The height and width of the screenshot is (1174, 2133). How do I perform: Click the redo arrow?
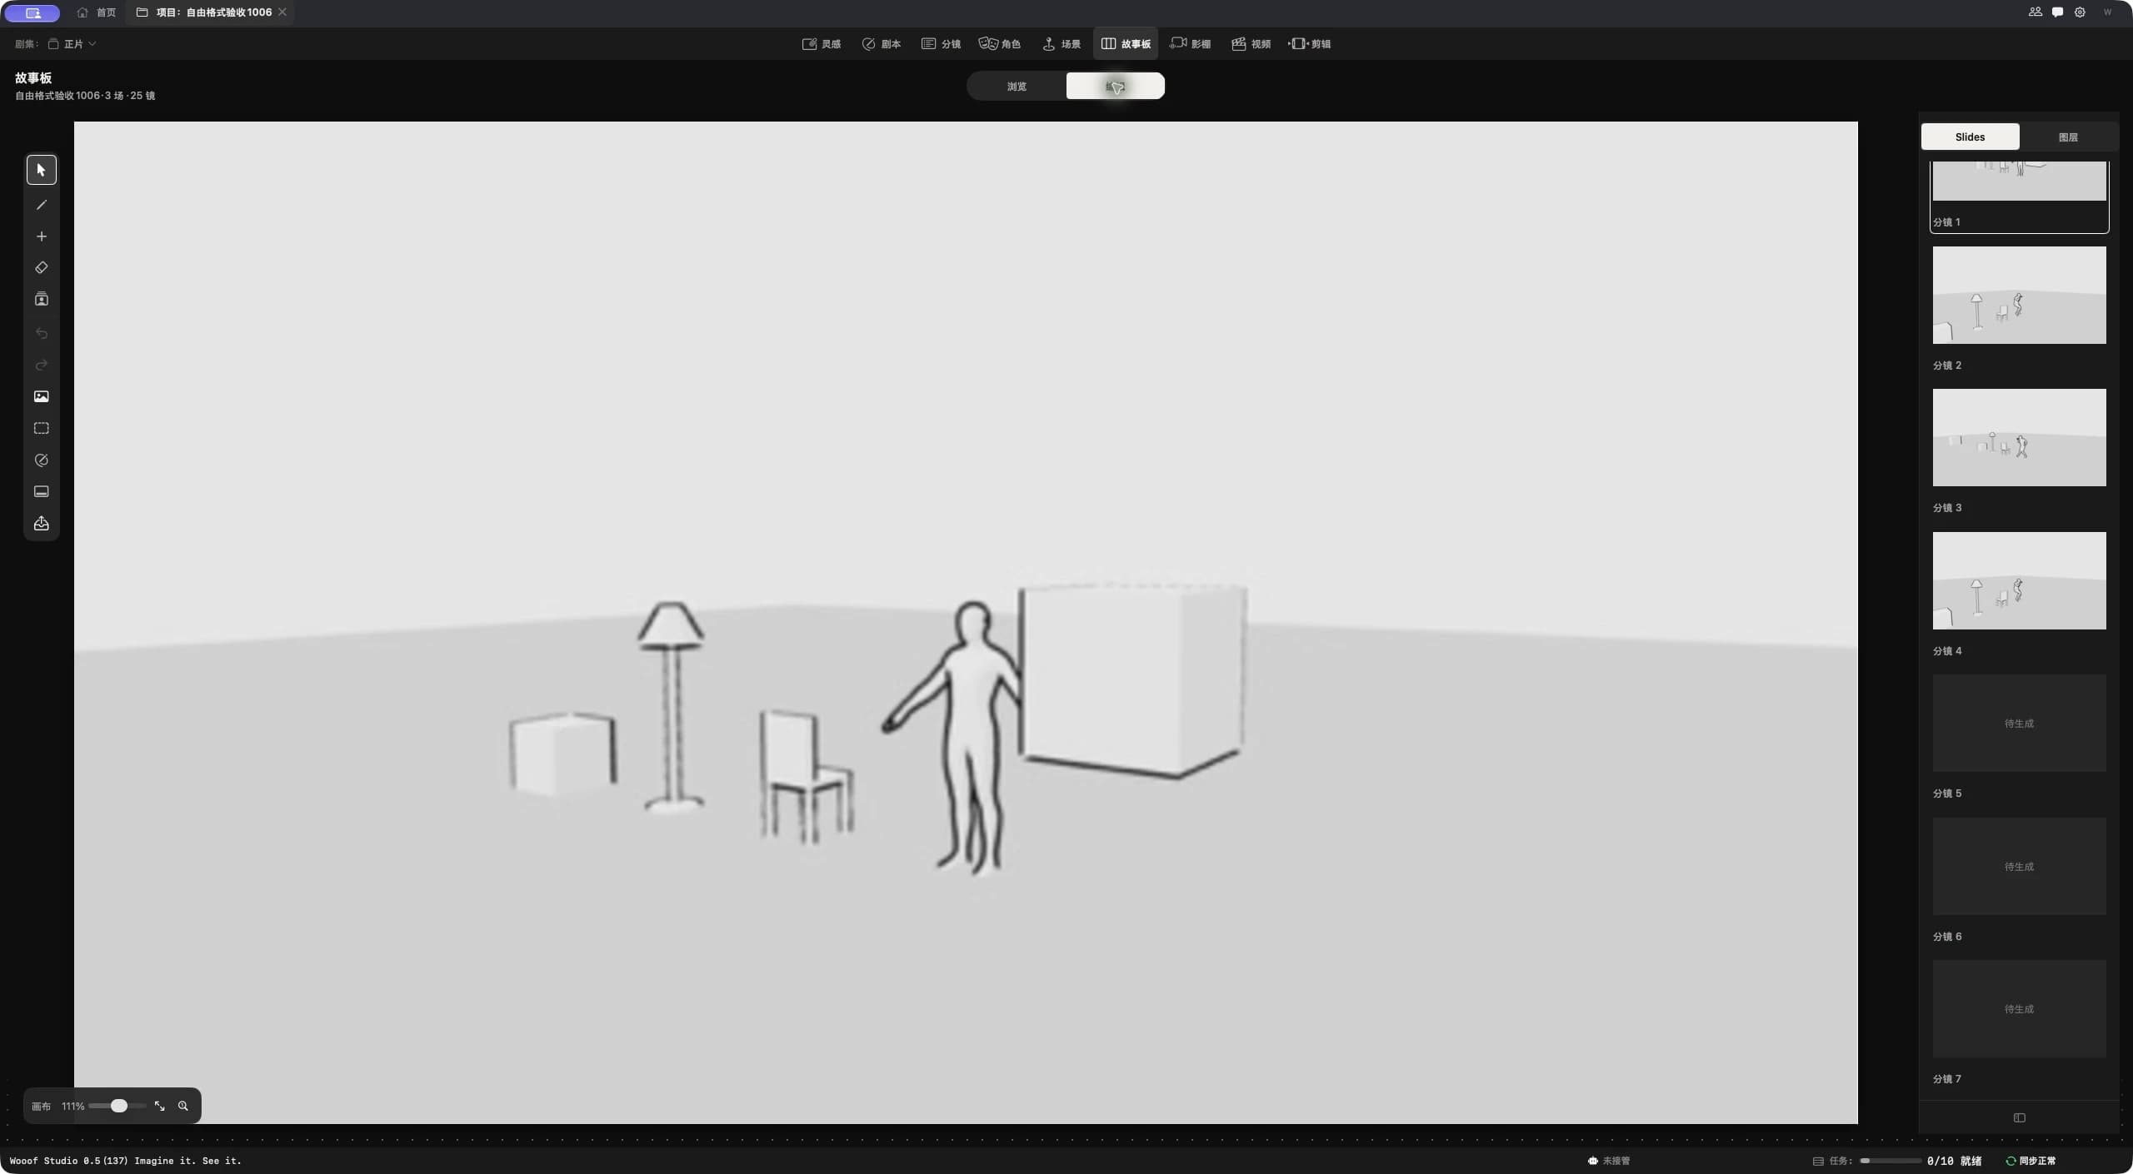[x=42, y=365]
